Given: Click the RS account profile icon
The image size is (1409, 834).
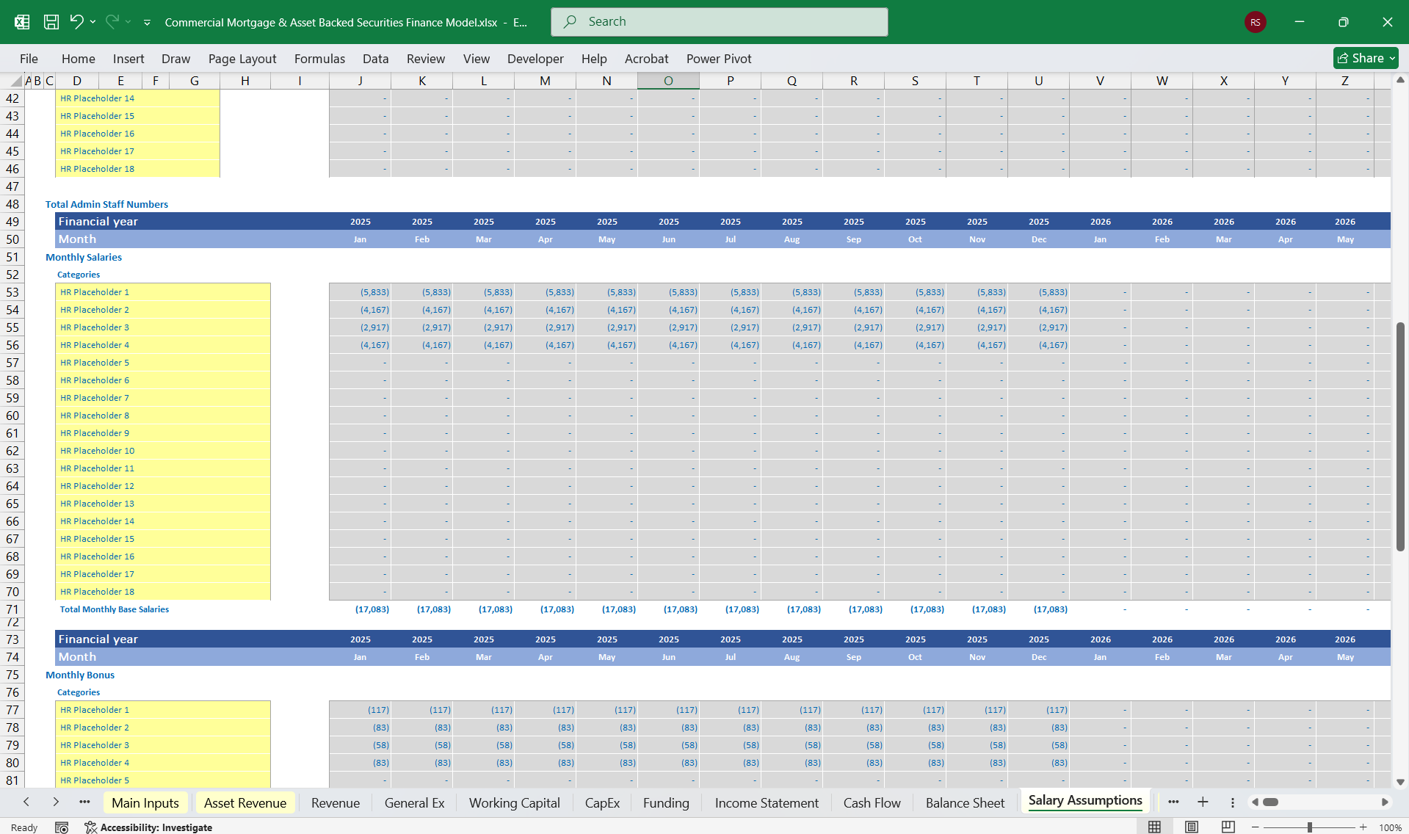Looking at the screenshot, I should (x=1255, y=22).
